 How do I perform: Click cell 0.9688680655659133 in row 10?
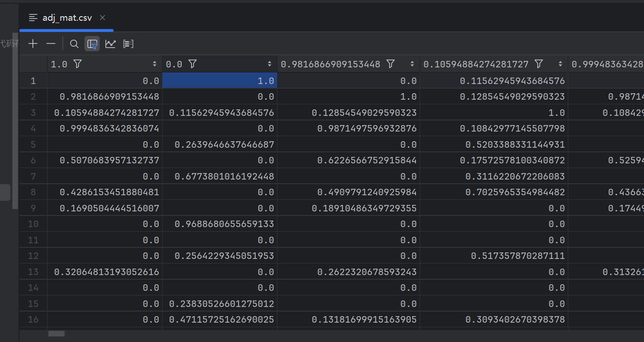220,224
